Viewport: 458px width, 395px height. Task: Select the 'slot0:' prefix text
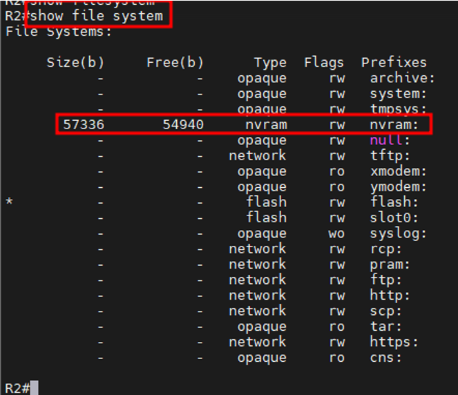pos(394,218)
